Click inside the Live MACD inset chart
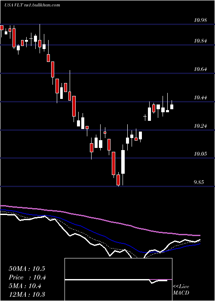 118,279
